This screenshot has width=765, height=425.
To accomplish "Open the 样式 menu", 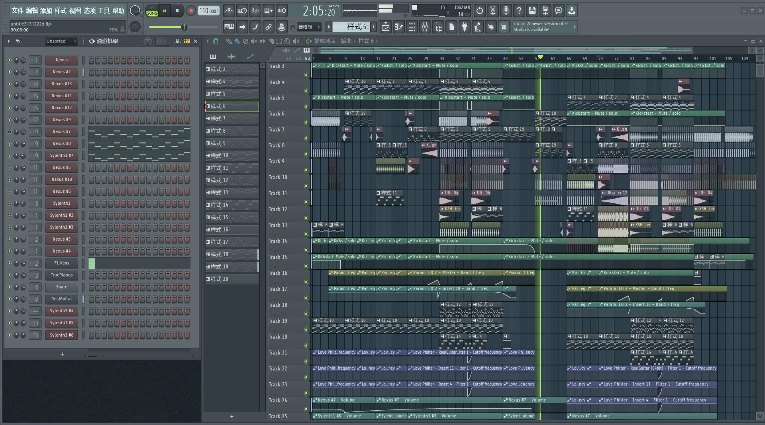I will [61, 11].
